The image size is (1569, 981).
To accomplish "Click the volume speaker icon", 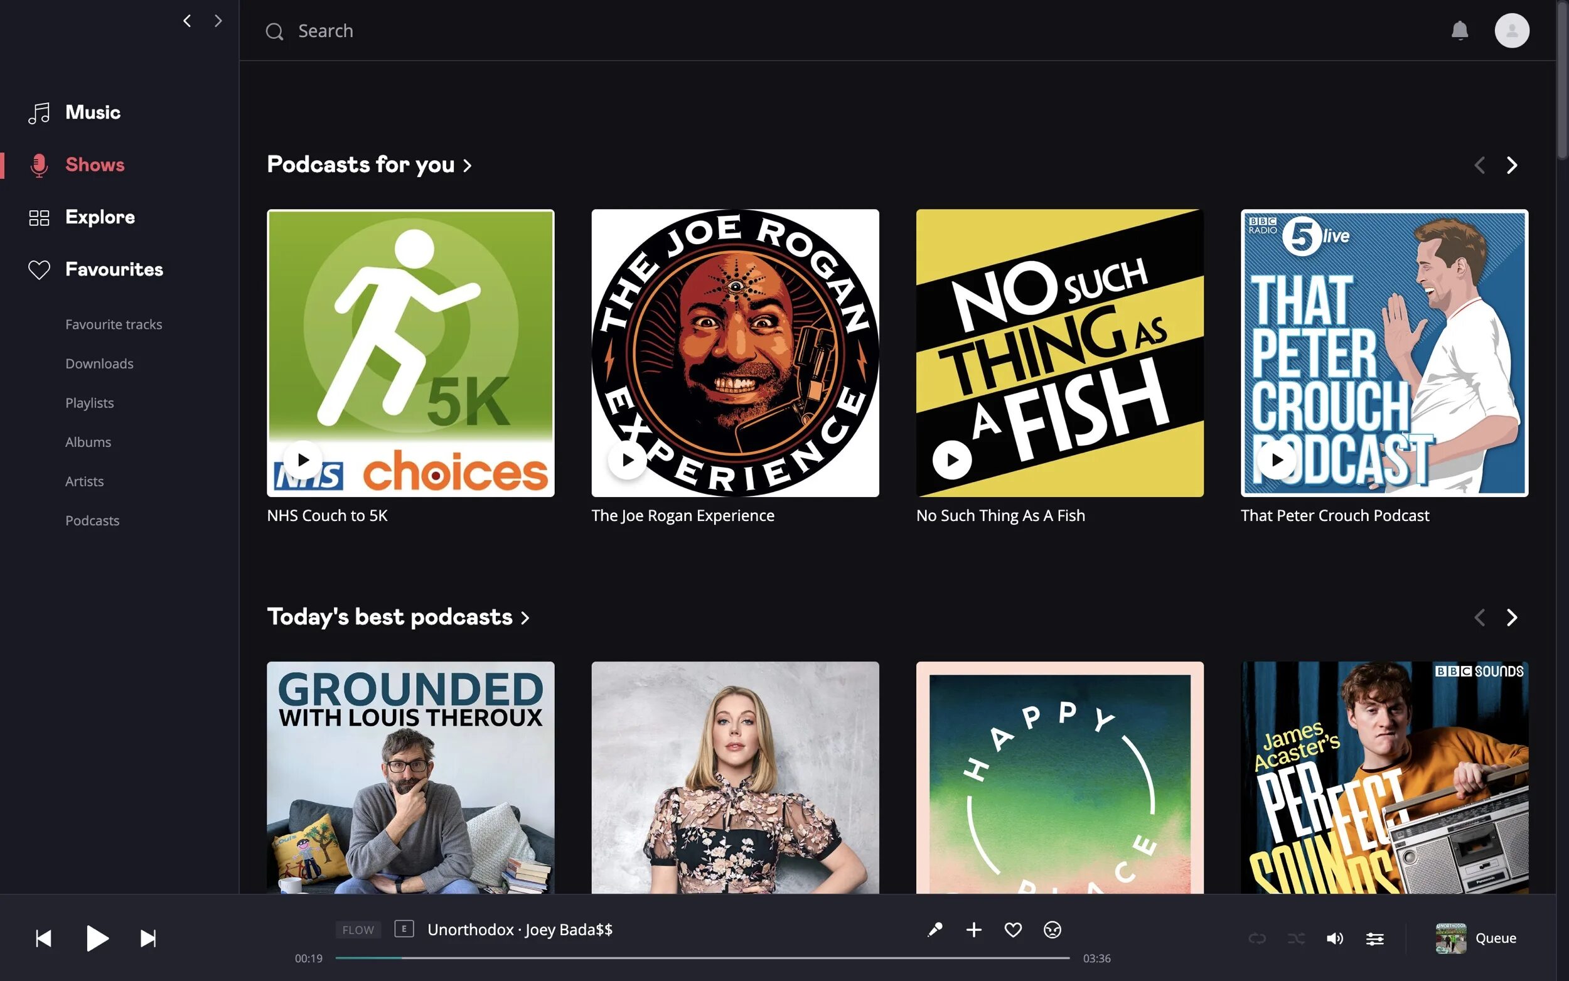I will pos(1335,938).
